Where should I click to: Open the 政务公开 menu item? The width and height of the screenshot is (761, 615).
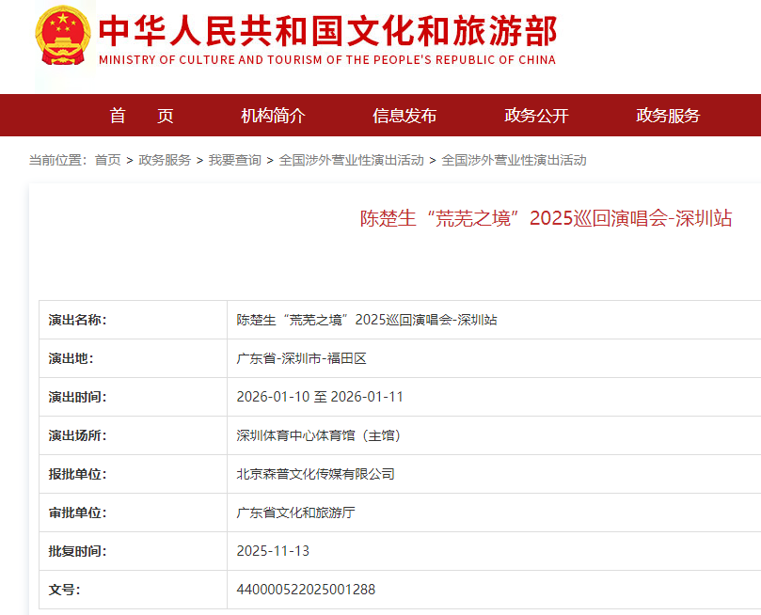pyautogui.click(x=536, y=116)
